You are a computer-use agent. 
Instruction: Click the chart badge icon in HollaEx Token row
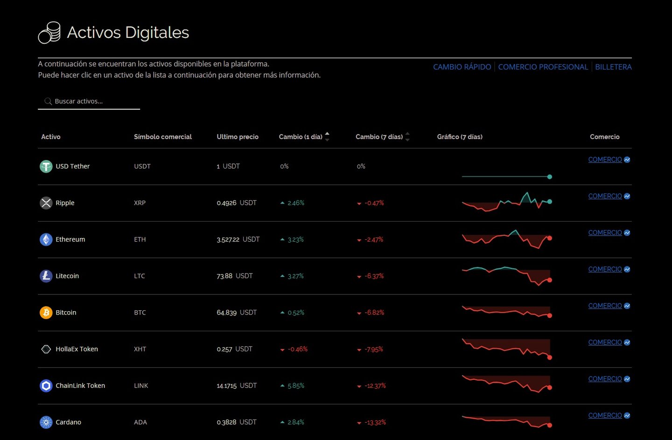(x=627, y=342)
